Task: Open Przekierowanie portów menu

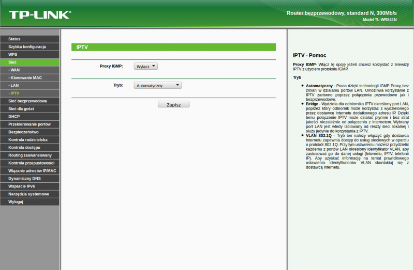Action: point(30,124)
